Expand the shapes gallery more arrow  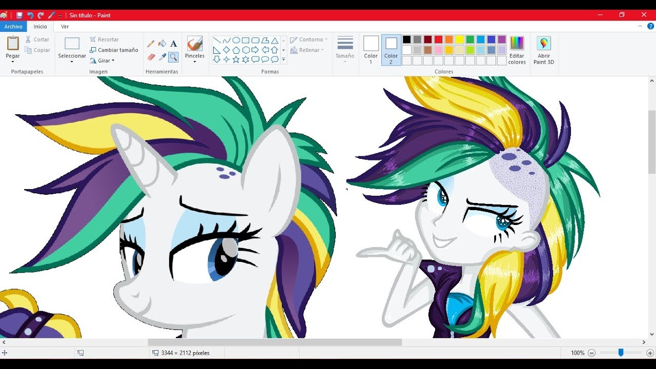coord(283,60)
